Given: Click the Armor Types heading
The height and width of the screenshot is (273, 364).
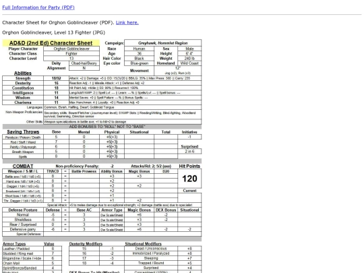Looking at the screenshot, I should click(14, 244).
